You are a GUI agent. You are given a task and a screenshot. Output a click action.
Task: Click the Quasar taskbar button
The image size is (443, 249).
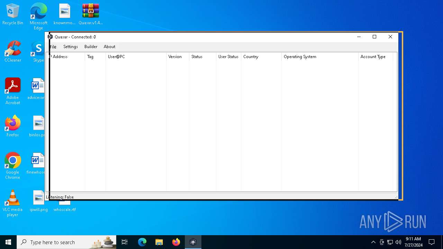193,242
